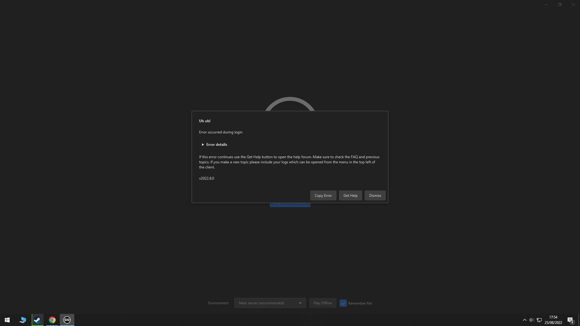
Task: Open the taskbar app next to Start
Action: 23,320
